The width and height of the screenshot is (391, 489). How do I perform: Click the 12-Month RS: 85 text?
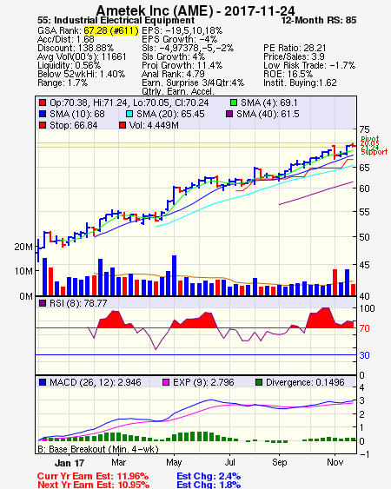tap(319, 21)
